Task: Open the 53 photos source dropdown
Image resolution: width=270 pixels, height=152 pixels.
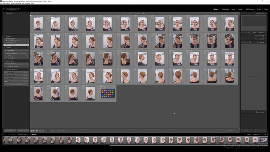Action: tap(33, 134)
